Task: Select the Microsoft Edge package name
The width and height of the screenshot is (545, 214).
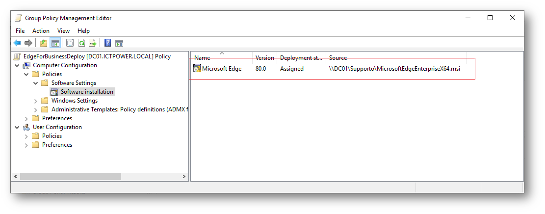Action: (x=222, y=69)
